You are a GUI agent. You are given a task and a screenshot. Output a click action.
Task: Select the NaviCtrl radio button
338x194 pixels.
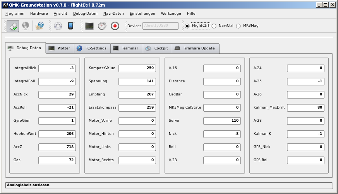click(x=214, y=26)
